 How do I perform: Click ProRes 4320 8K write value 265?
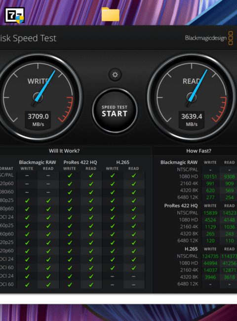(x=210, y=234)
